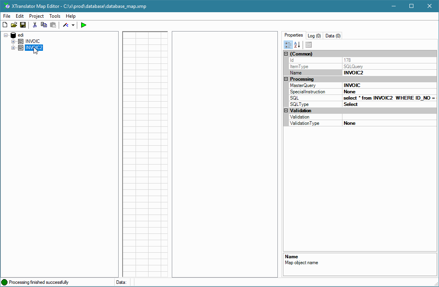Screen dimensions: 439x287
Task: Click the grayed Paste toolbar icon
Action: tap(53, 25)
